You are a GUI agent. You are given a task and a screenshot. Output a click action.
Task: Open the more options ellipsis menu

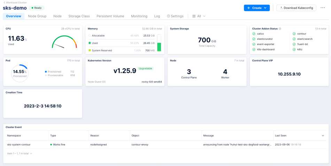click(x=323, y=8)
